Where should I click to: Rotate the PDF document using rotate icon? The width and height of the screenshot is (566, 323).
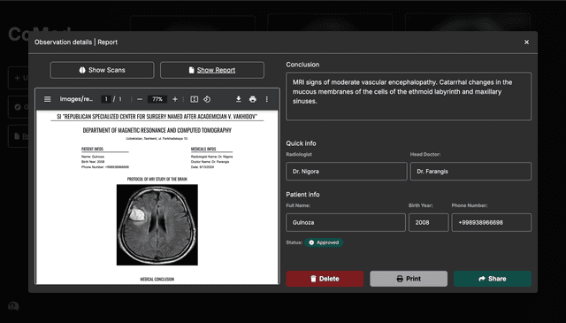pos(207,99)
